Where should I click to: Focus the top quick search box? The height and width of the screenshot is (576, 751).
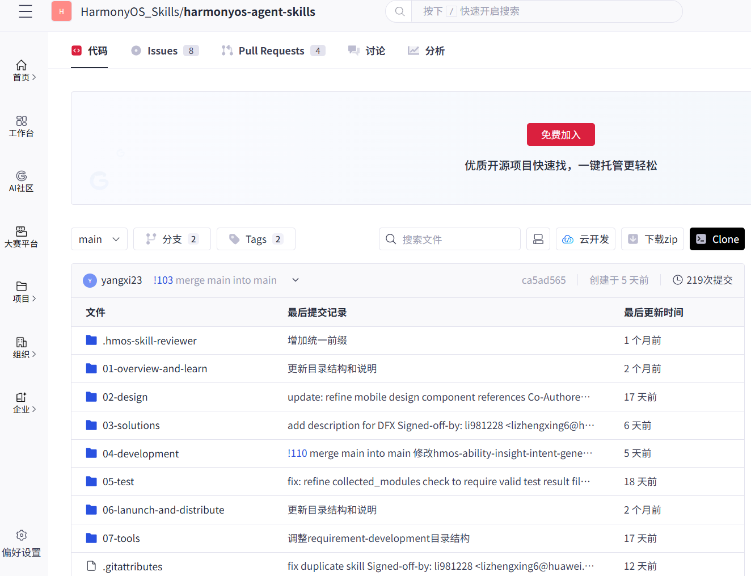(534, 11)
